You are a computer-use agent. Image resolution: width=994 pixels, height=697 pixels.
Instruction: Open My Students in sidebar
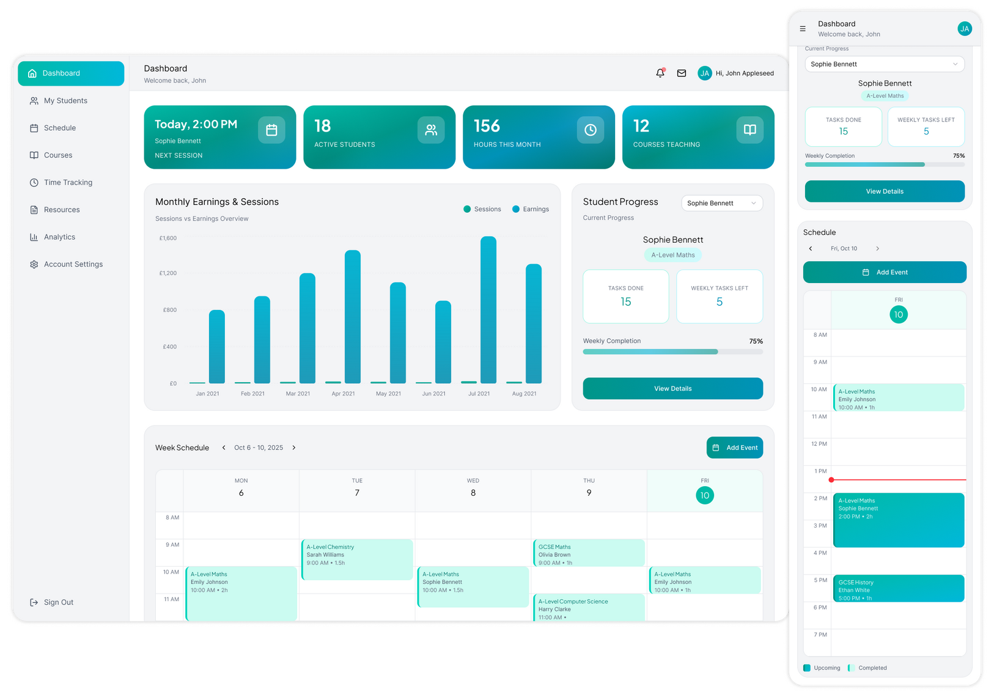point(65,101)
